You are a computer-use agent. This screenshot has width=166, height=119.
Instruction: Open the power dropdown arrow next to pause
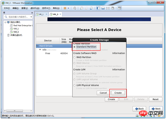[68, 8]
